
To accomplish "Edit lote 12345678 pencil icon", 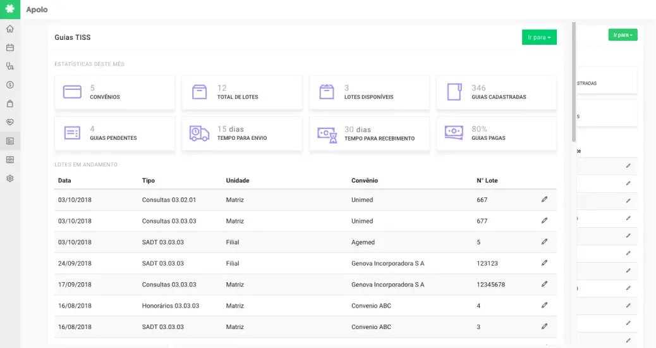I will click(544, 284).
